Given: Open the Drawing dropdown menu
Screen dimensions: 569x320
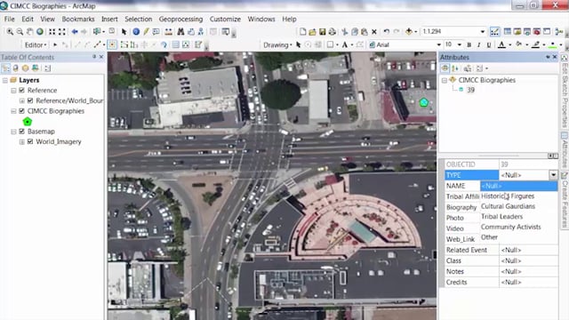Looking at the screenshot, I should click(x=277, y=45).
